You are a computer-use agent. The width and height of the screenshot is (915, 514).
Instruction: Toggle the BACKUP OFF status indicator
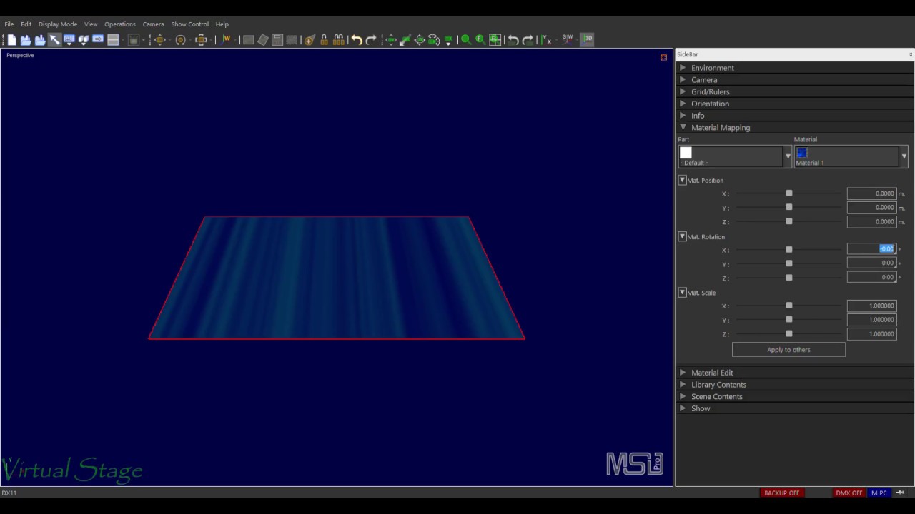781,493
